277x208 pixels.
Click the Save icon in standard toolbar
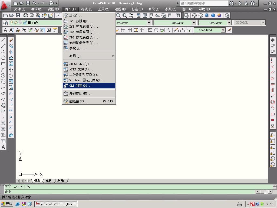(x=18, y=15)
